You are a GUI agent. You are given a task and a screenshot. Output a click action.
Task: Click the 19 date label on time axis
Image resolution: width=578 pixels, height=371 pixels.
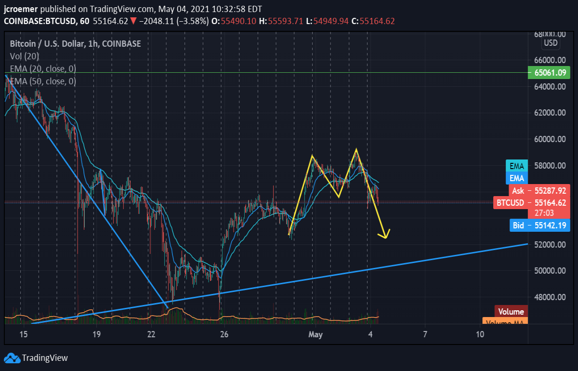96,334
